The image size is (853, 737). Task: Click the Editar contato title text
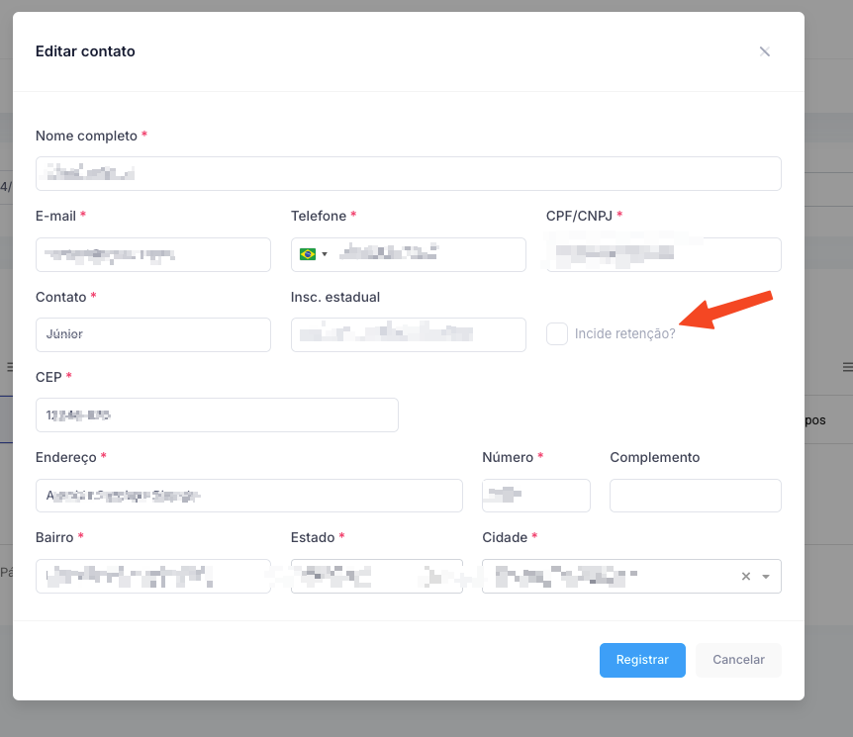coord(85,51)
